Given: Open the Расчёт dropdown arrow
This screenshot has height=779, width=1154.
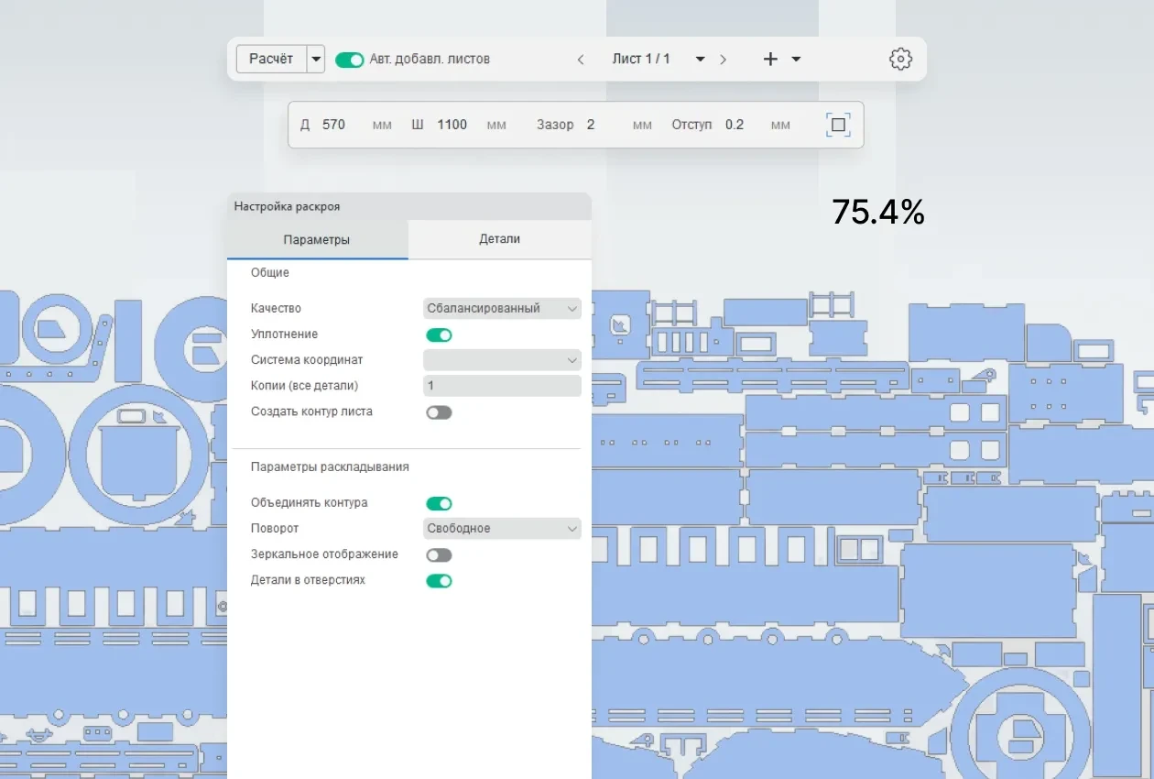Looking at the screenshot, I should [316, 59].
